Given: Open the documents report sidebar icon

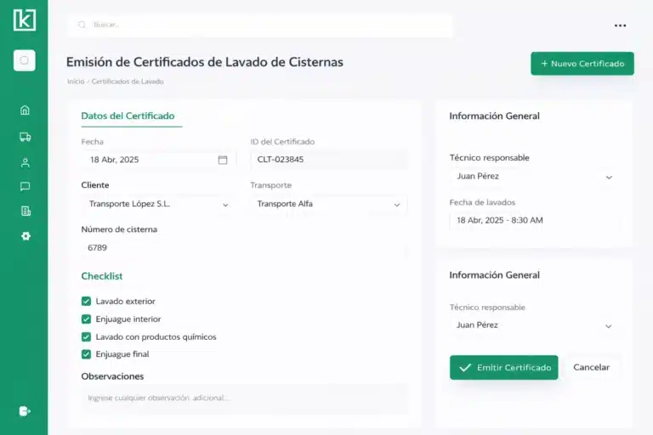Looking at the screenshot, I should pyautogui.click(x=26, y=211).
